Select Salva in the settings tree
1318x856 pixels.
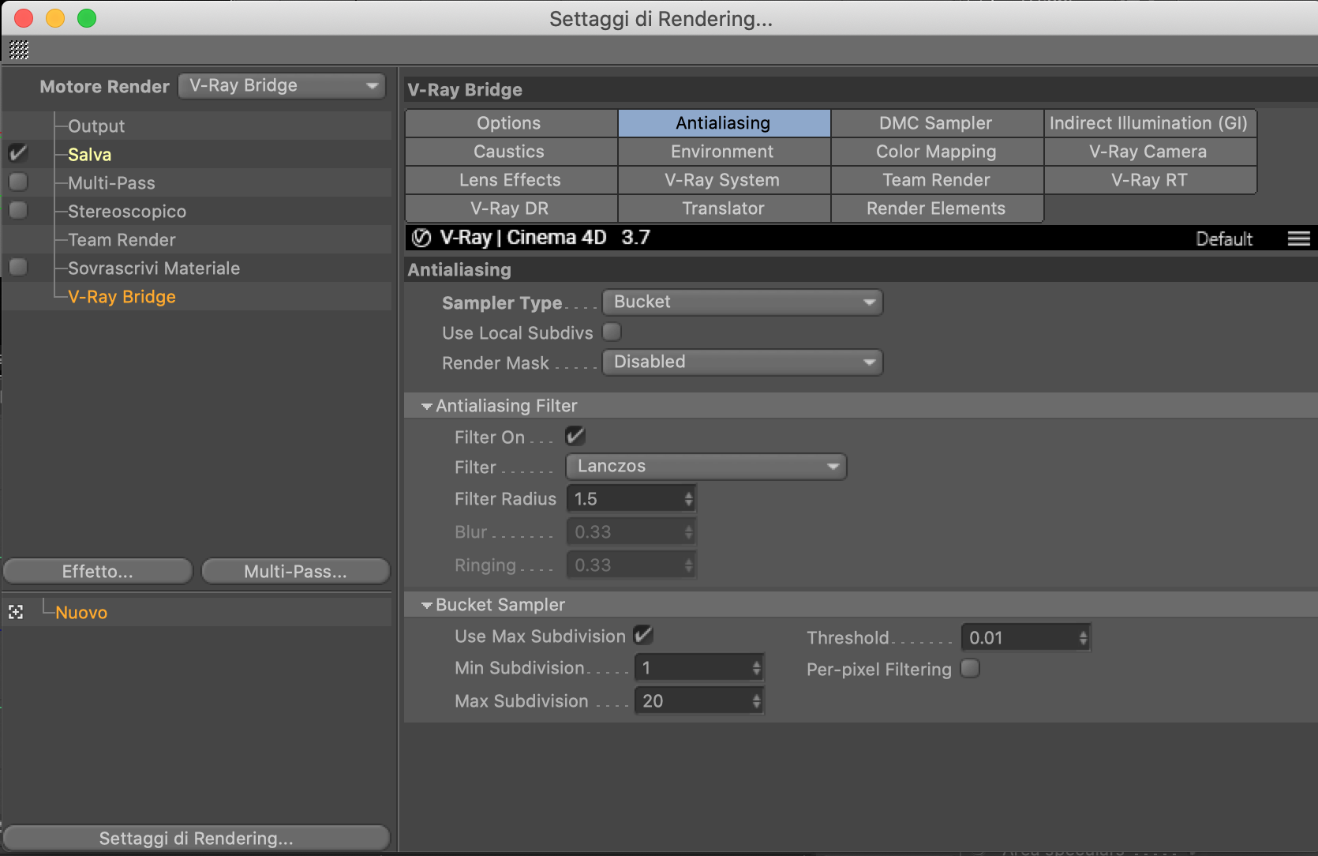(x=89, y=155)
